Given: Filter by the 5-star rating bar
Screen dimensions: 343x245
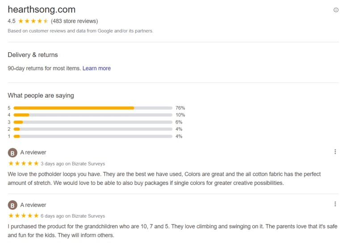Looking at the screenshot, I should point(93,108).
